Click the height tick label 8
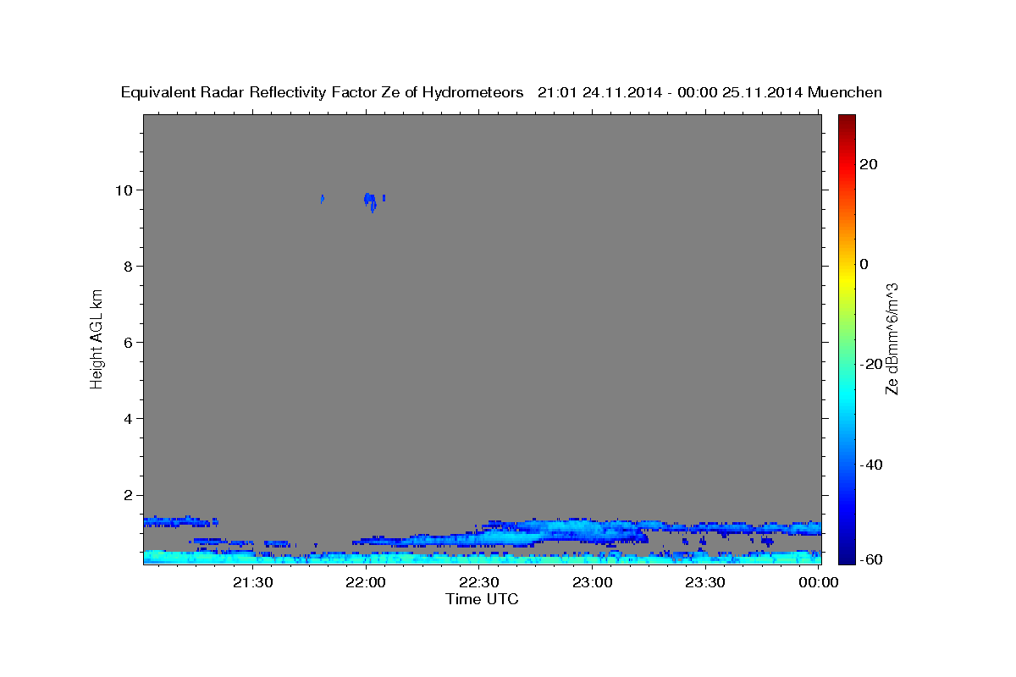This screenshot has height=677, width=1016. click(130, 266)
